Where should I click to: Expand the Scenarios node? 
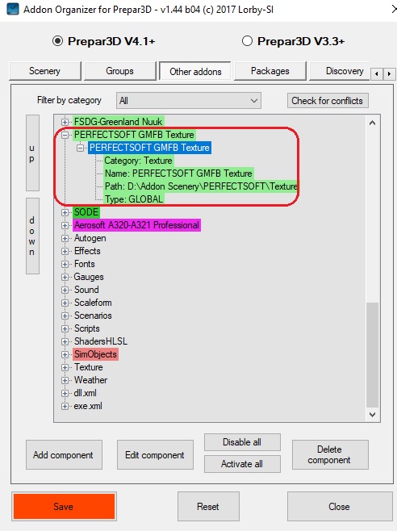coord(65,316)
